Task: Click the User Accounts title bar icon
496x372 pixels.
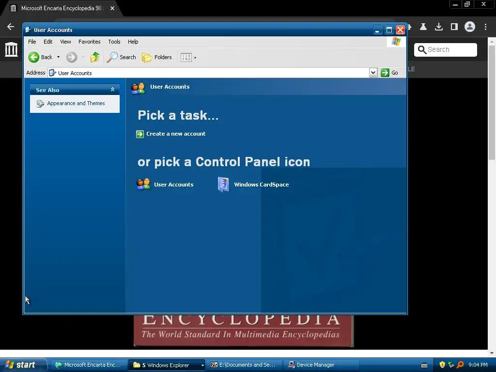Action: coord(28,30)
